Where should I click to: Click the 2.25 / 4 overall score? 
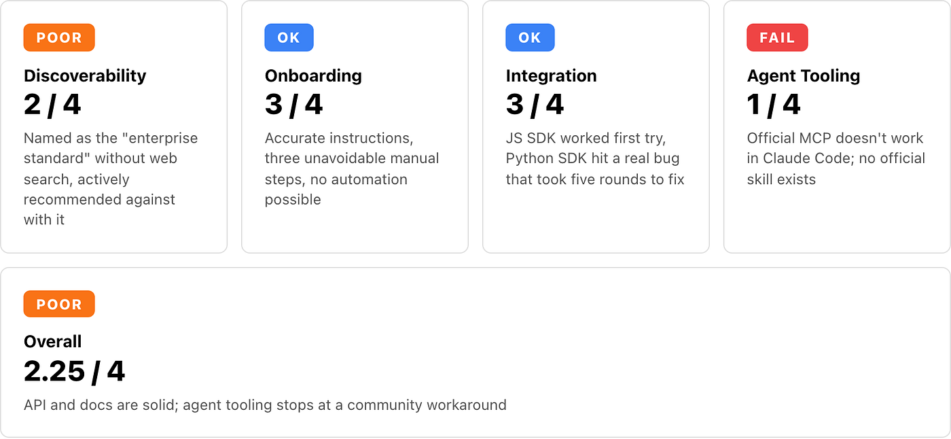coord(75,371)
